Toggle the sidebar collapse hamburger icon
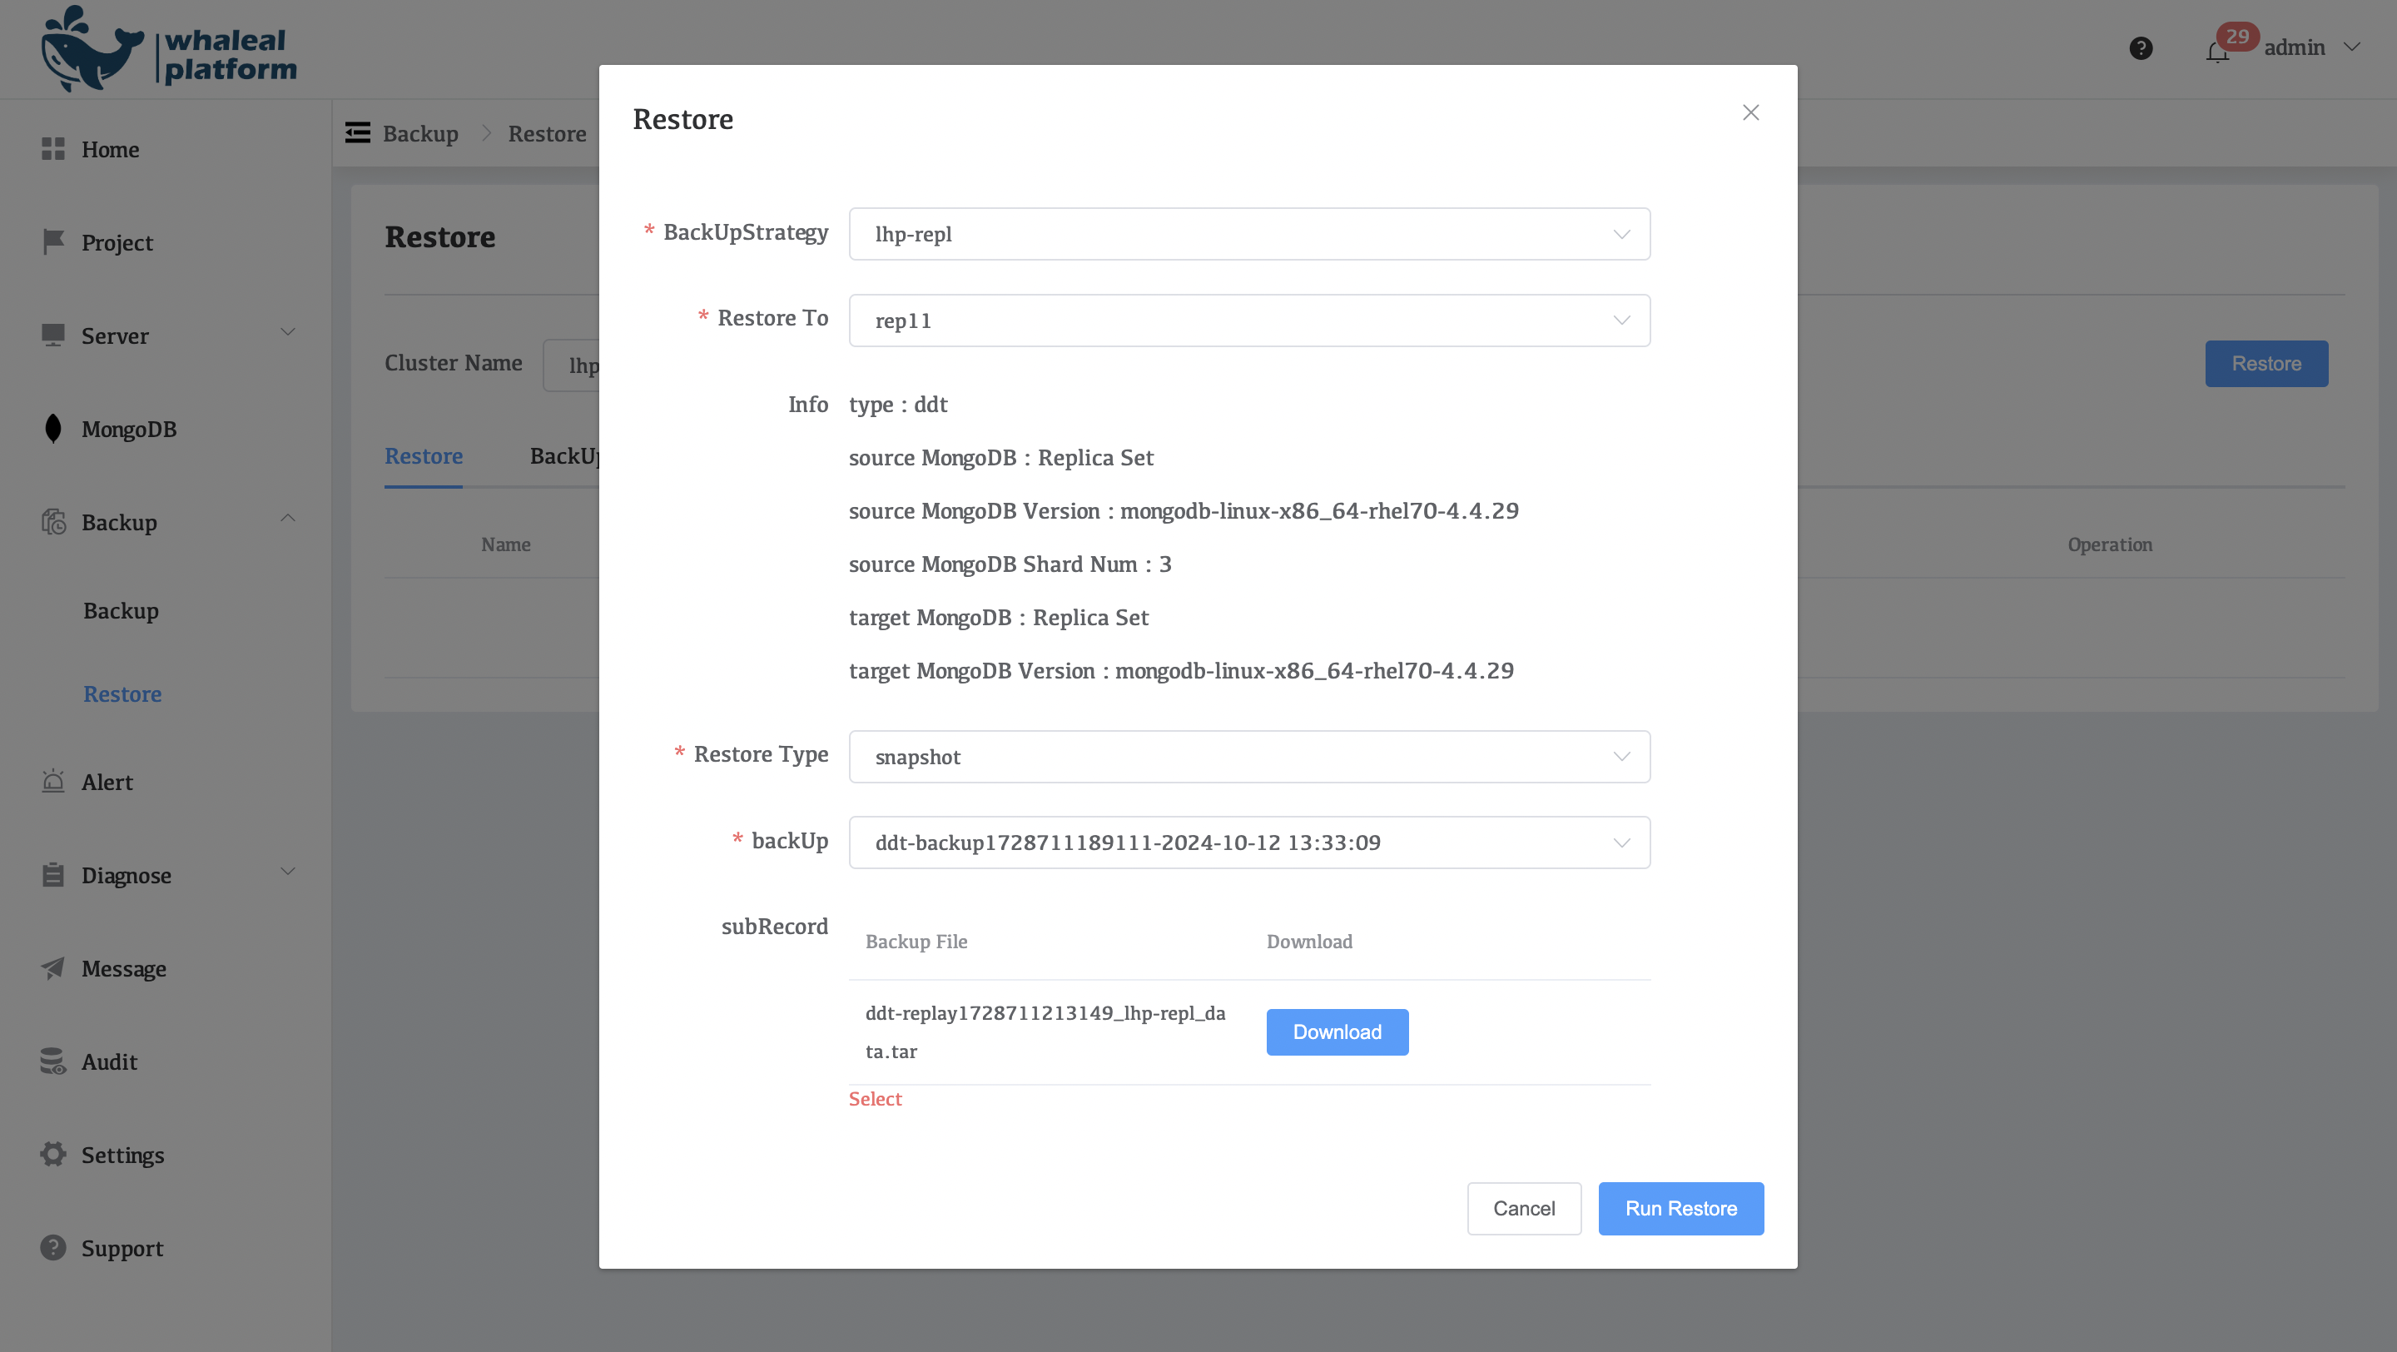Viewport: 2397px width, 1352px height. [x=357, y=133]
